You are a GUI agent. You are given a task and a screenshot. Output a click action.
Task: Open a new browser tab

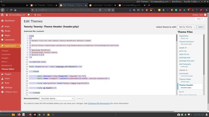[149, 5]
